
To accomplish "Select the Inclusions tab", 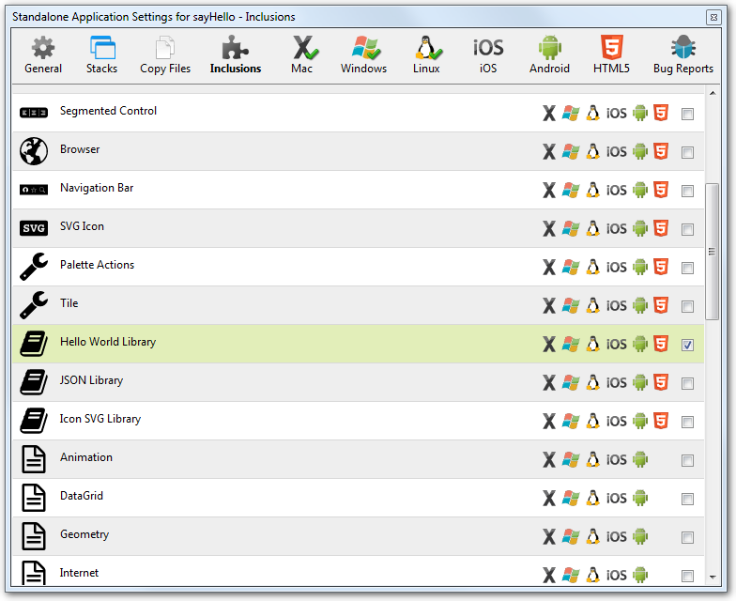I will [x=236, y=54].
